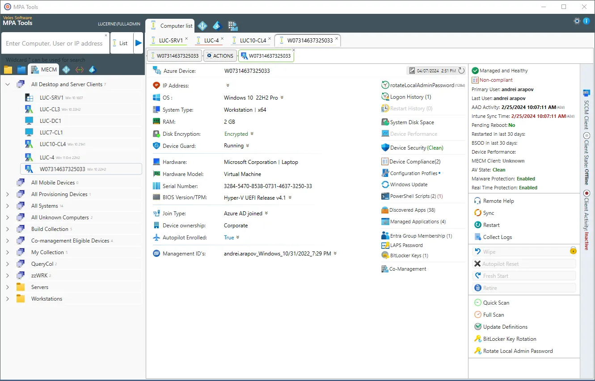Collapse the All Desktop and Server Clients group
Image resolution: width=595 pixels, height=381 pixels.
[x=7, y=84]
